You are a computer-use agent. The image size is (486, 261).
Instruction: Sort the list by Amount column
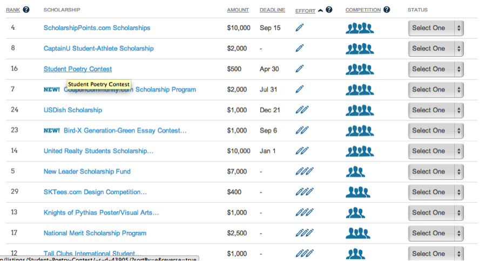tap(238, 10)
